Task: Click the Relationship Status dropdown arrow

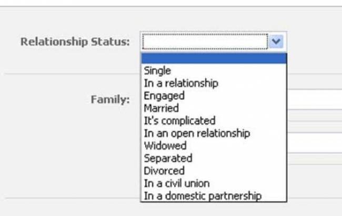Action: [277, 42]
